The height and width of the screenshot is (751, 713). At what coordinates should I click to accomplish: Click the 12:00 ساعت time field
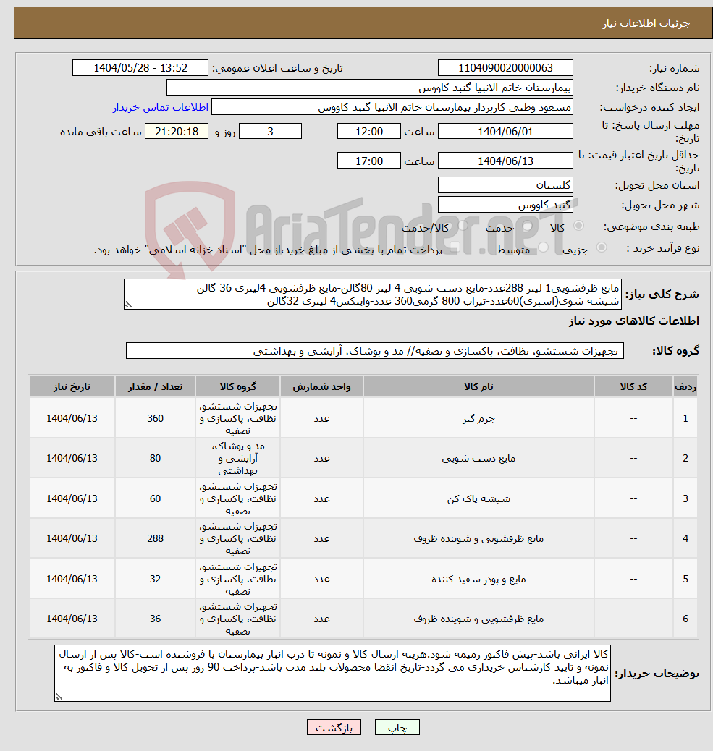tap(368, 131)
